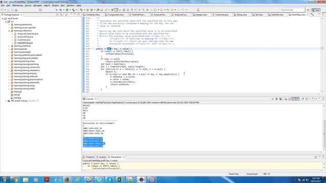Select HashSetTest.java in Package Explorer
The width and height of the screenshot is (326, 183).
(25, 43)
